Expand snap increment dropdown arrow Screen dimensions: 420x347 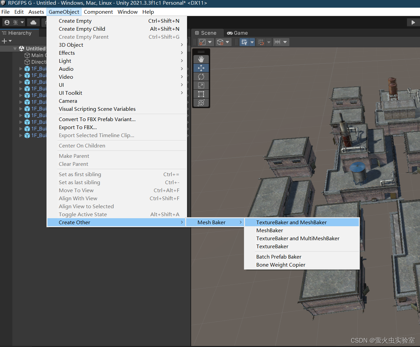coord(285,42)
